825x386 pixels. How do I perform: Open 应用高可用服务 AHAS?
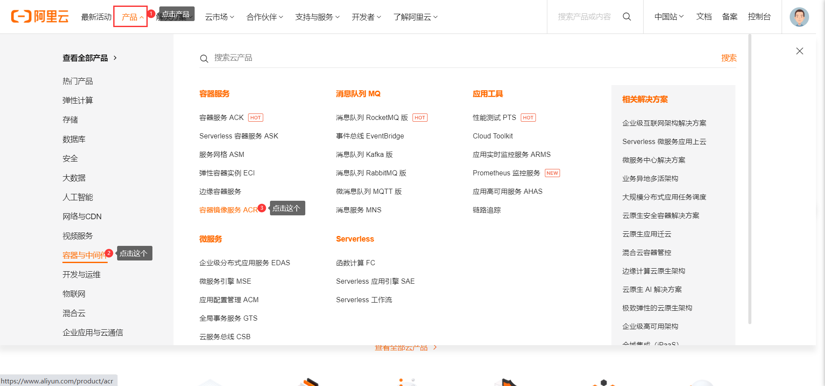[508, 191]
